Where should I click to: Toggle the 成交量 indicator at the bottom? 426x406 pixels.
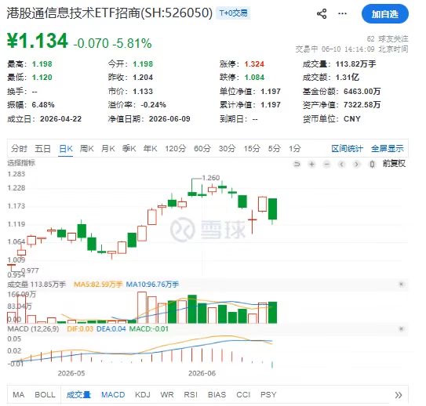pos(78,394)
